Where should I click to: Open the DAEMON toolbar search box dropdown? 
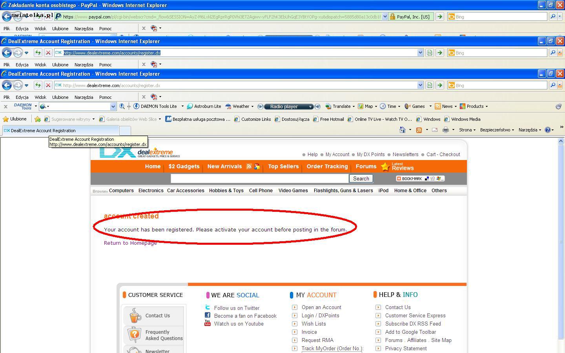(113, 106)
